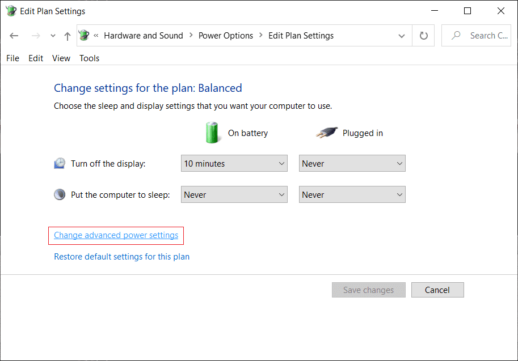This screenshot has width=518, height=361.
Task: Open the On battery display timeout dropdown
Action: (234, 163)
